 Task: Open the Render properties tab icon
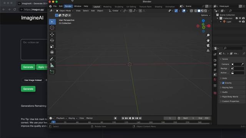(x=215, y=60)
